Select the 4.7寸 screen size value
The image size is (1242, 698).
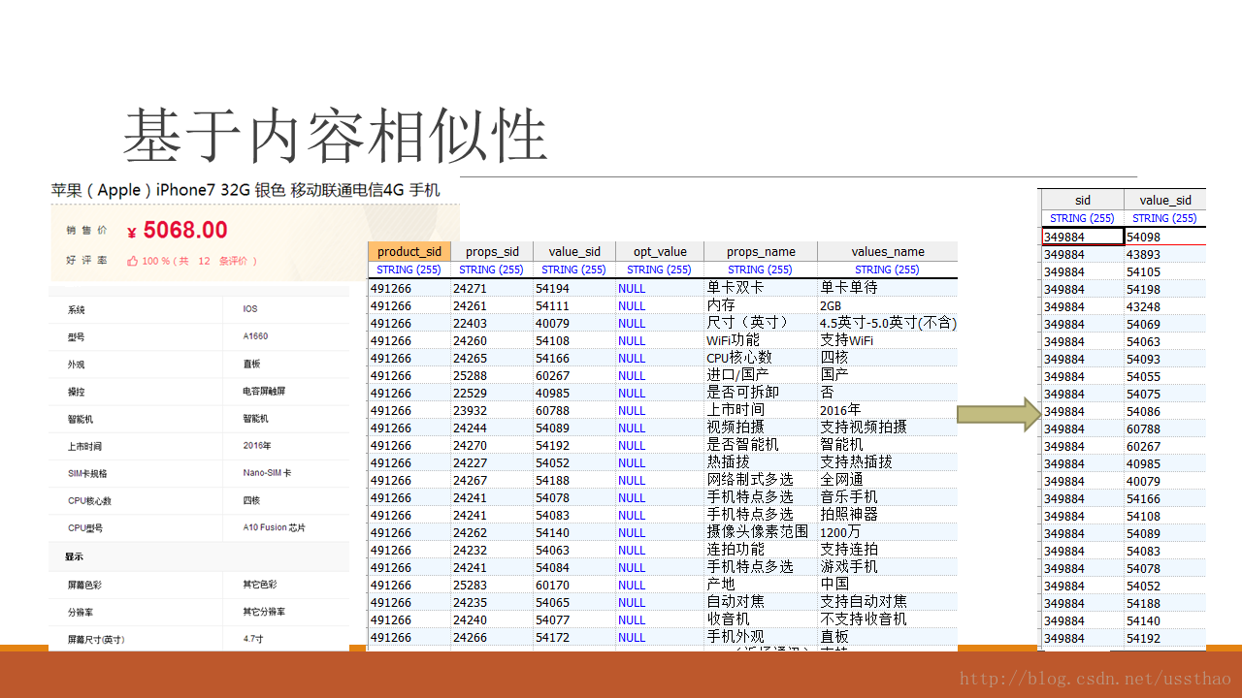coord(253,639)
